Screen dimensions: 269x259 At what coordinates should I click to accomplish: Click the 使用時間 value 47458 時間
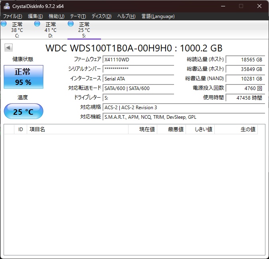245,98
